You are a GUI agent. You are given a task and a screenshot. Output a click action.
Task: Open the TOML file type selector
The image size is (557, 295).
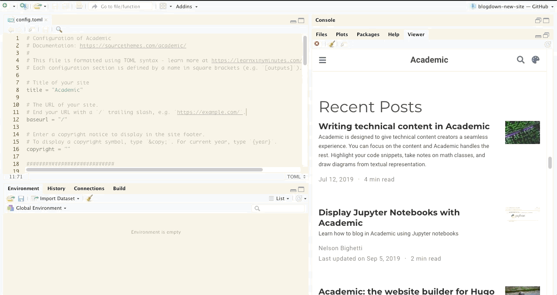click(296, 177)
